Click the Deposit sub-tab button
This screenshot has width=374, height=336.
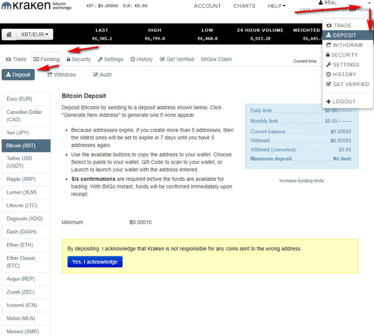(18, 74)
